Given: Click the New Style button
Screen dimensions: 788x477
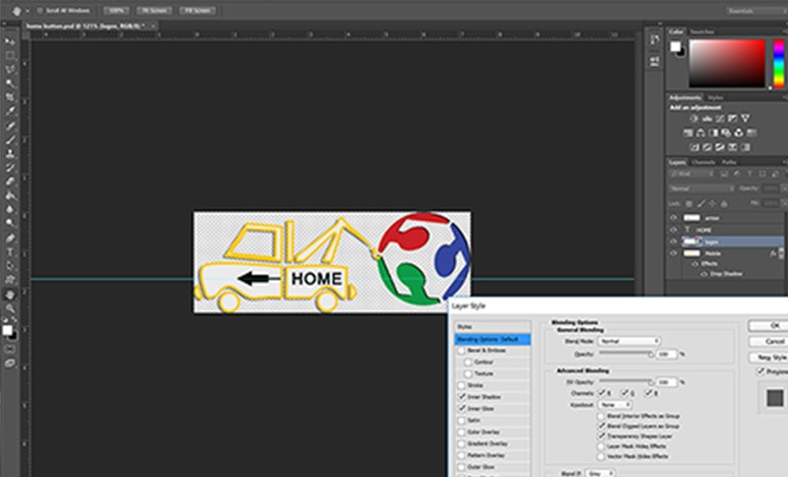Looking at the screenshot, I should [x=768, y=358].
